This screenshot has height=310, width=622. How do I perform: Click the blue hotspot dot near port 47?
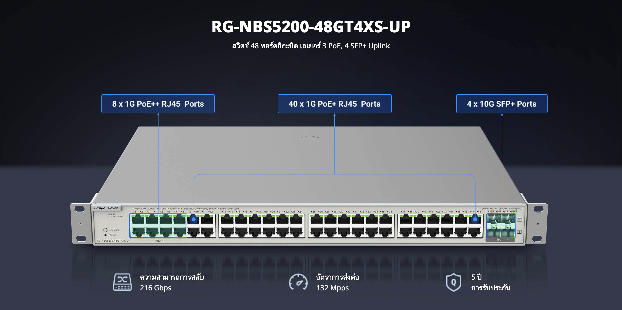coord(475,219)
